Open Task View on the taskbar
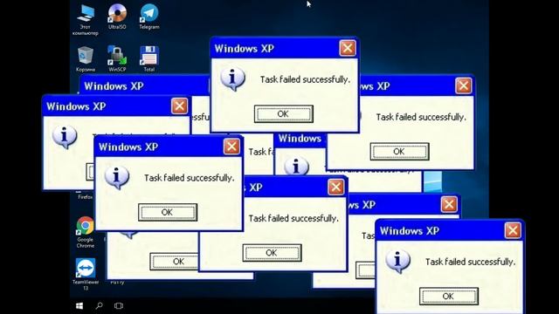The image size is (559, 314). coord(119,306)
